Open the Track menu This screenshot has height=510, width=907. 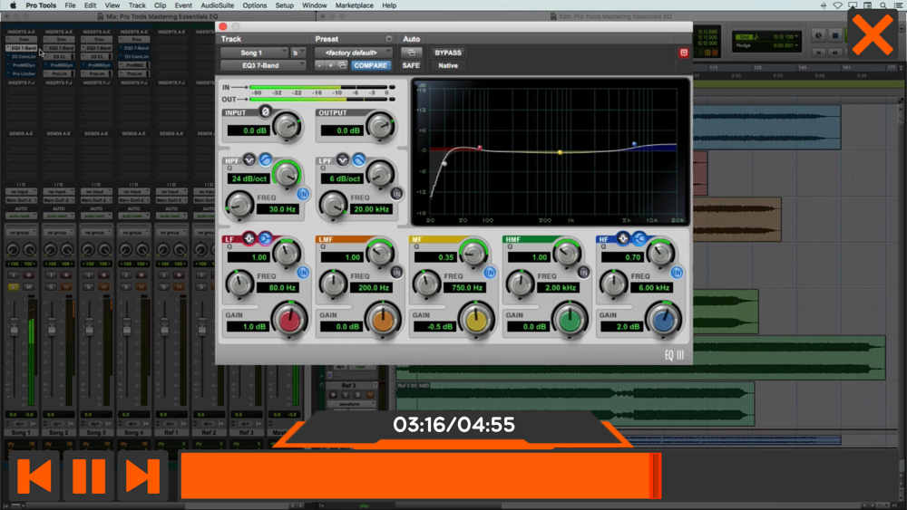137,5
